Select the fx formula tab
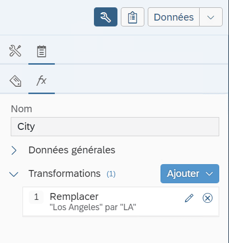The width and height of the screenshot is (229, 243). pos(42,80)
